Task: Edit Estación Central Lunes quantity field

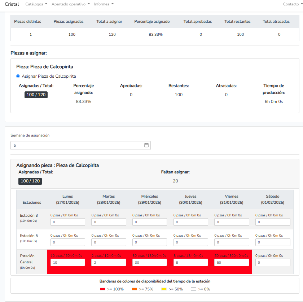Action: click(x=68, y=262)
